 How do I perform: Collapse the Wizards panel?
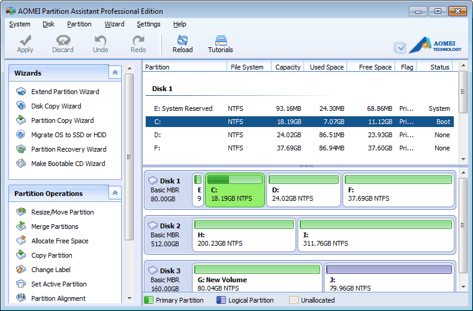[115, 73]
